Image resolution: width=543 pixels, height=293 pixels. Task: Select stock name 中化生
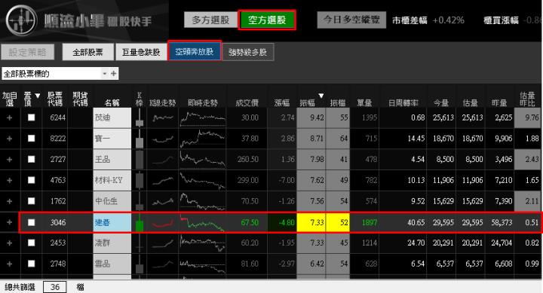click(112, 201)
